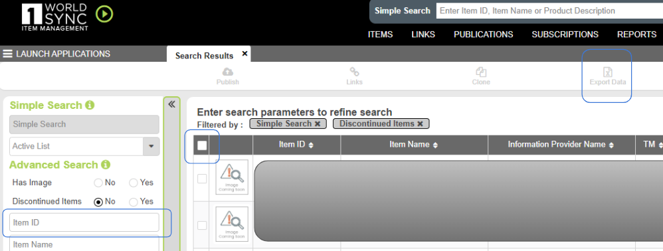The image size is (663, 251).
Task: Open the PUBLICATIONS menu
Action: pyautogui.click(x=483, y=35)
